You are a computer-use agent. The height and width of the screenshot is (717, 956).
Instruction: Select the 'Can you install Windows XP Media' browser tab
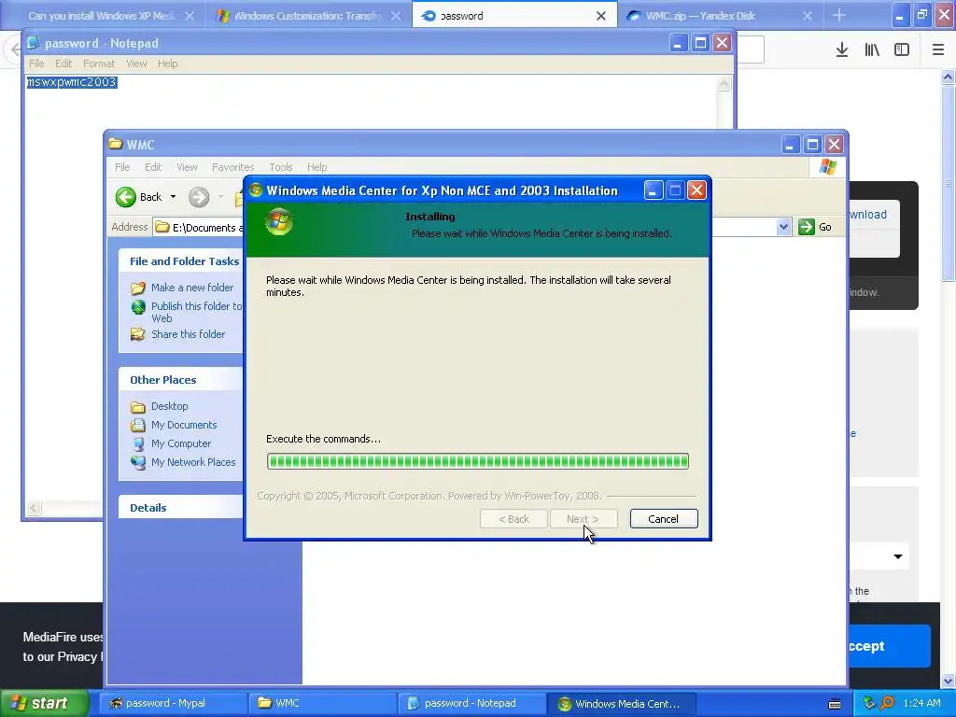(x=101, y=16)
